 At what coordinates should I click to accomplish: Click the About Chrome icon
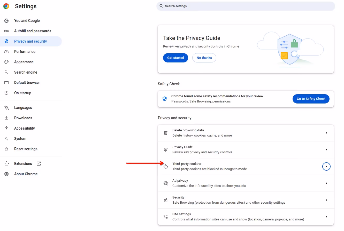[x=6, y=174]
